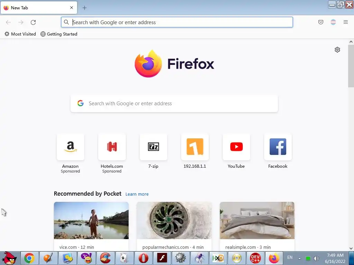The image size is (354, 265).
Task: Click the vertical scrollbar thumb
Action: click(351, 66)
